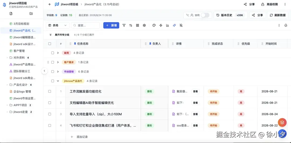Click the drag handle of 详情 column
Image resolution: width=291 pixels, height=143 pixels.
click(x=173, y=44)
